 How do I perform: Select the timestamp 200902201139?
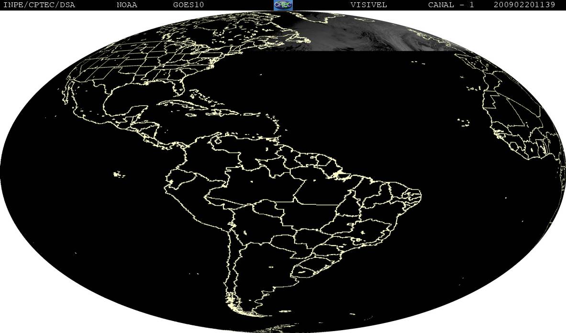point(524,5)
